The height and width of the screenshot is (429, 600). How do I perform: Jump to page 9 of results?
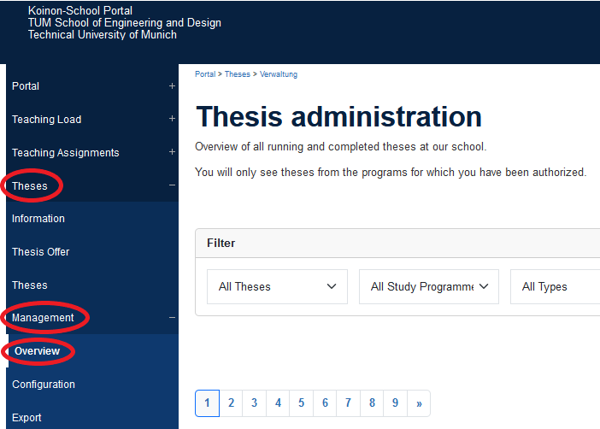pyautogui.click(x=395, y=403)
